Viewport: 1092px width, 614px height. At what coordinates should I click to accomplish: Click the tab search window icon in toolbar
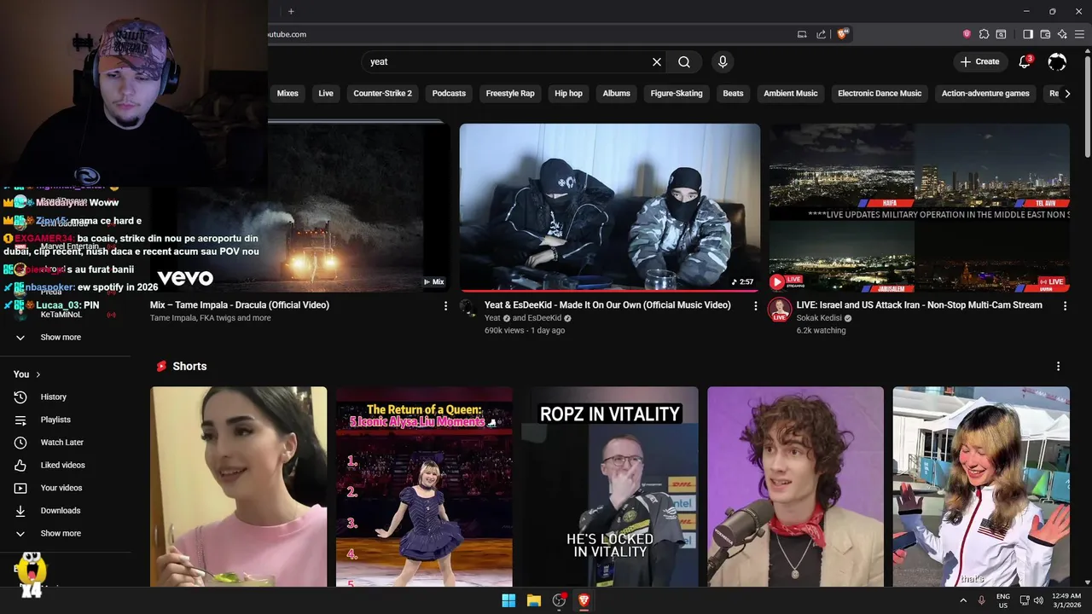[1001, 34]
